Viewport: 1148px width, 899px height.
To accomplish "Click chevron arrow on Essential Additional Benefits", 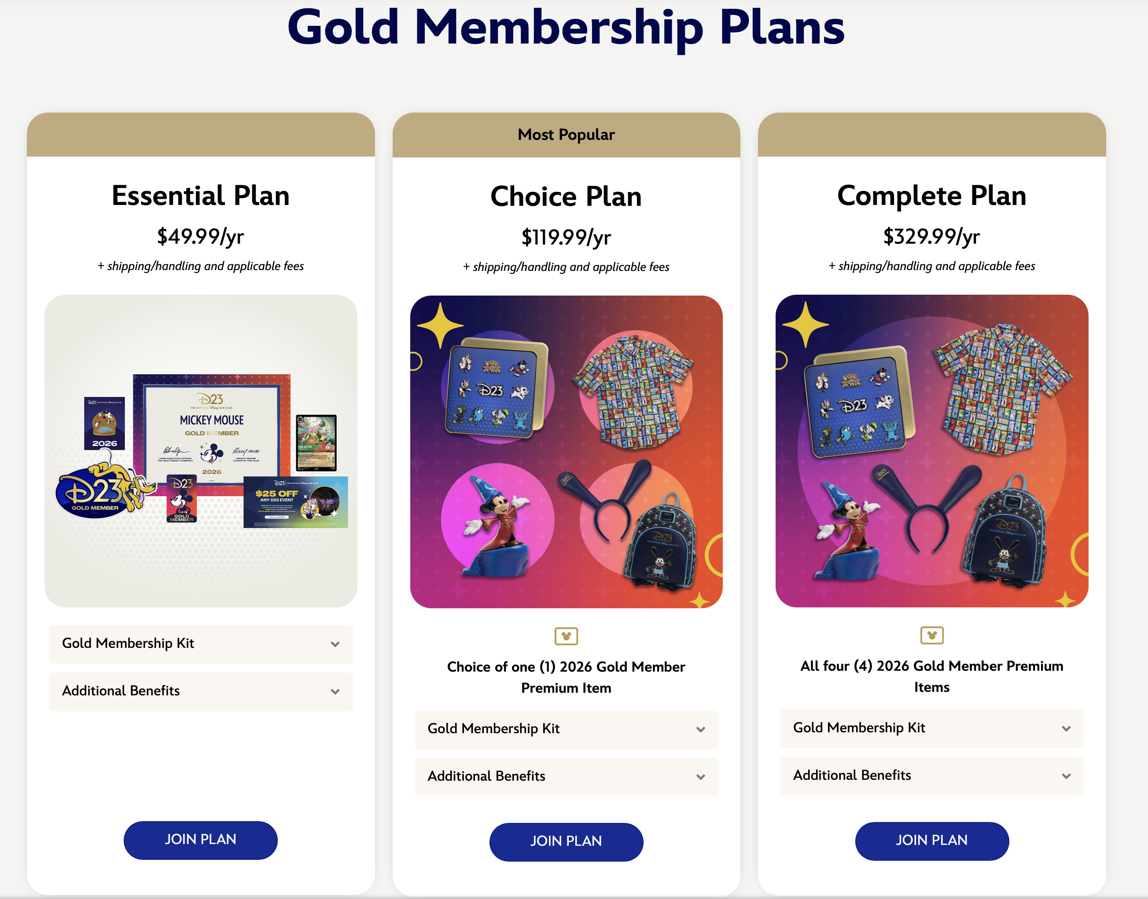I will coord(335,691).
